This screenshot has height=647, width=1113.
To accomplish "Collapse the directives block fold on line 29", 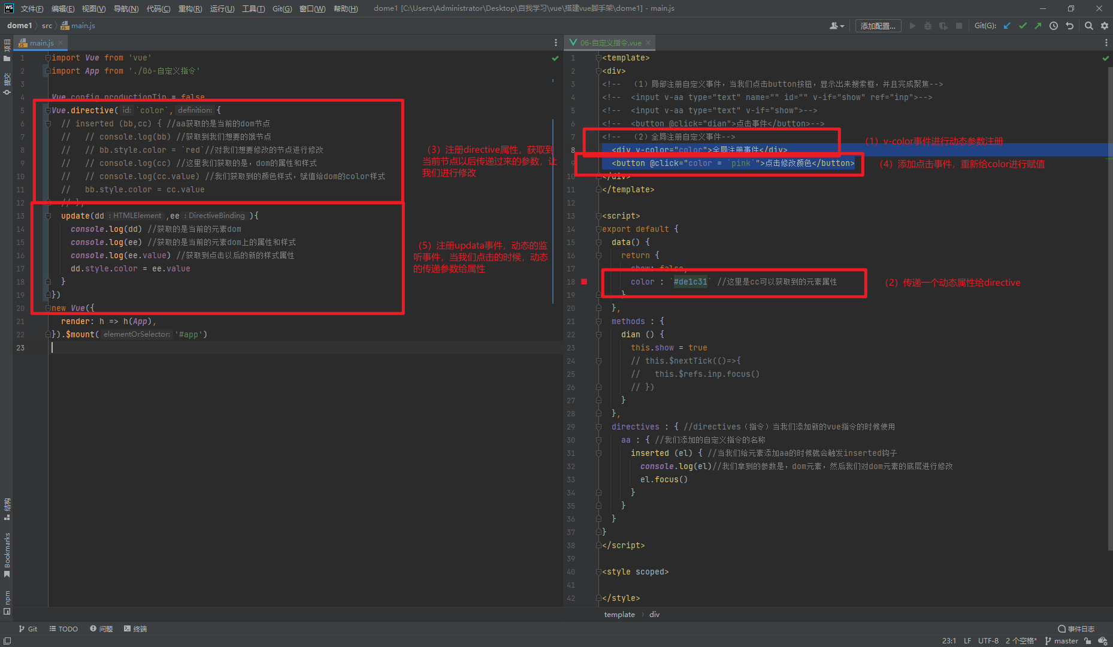I will pos(598,427).
